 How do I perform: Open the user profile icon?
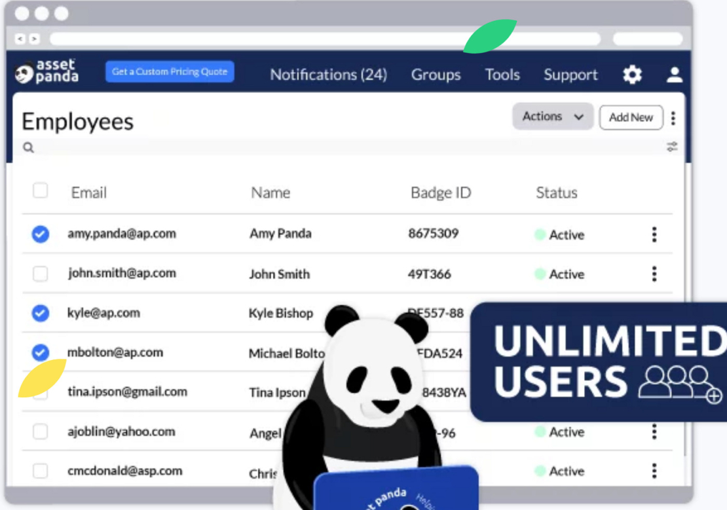[x=674, y=75]
